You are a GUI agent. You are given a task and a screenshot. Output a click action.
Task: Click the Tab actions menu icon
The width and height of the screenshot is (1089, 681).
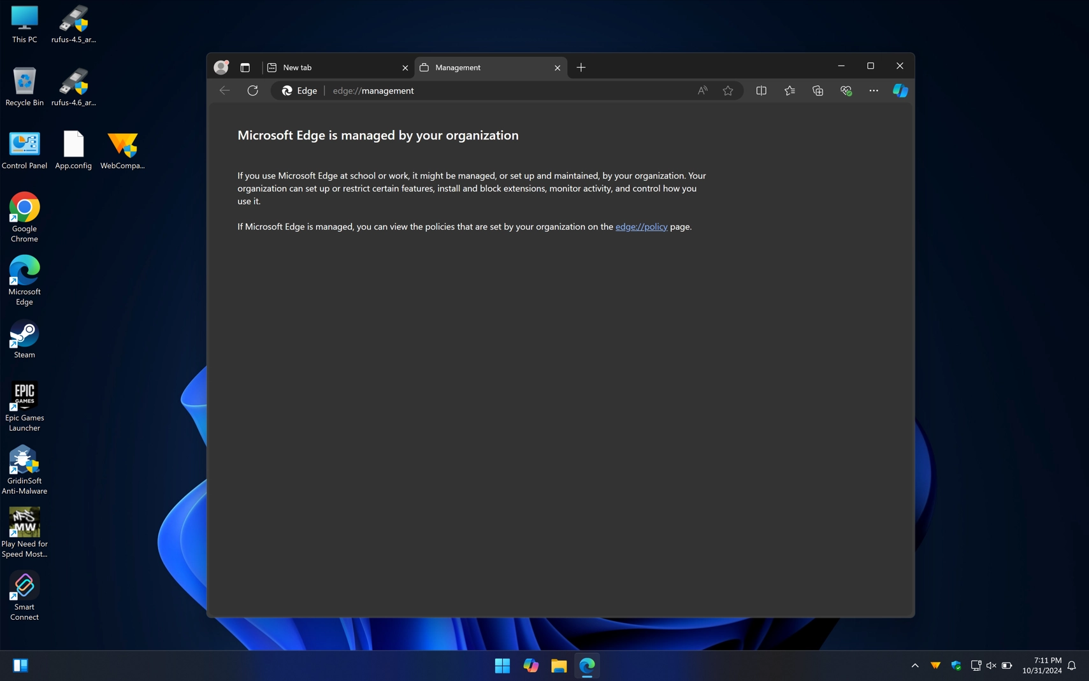245,67
